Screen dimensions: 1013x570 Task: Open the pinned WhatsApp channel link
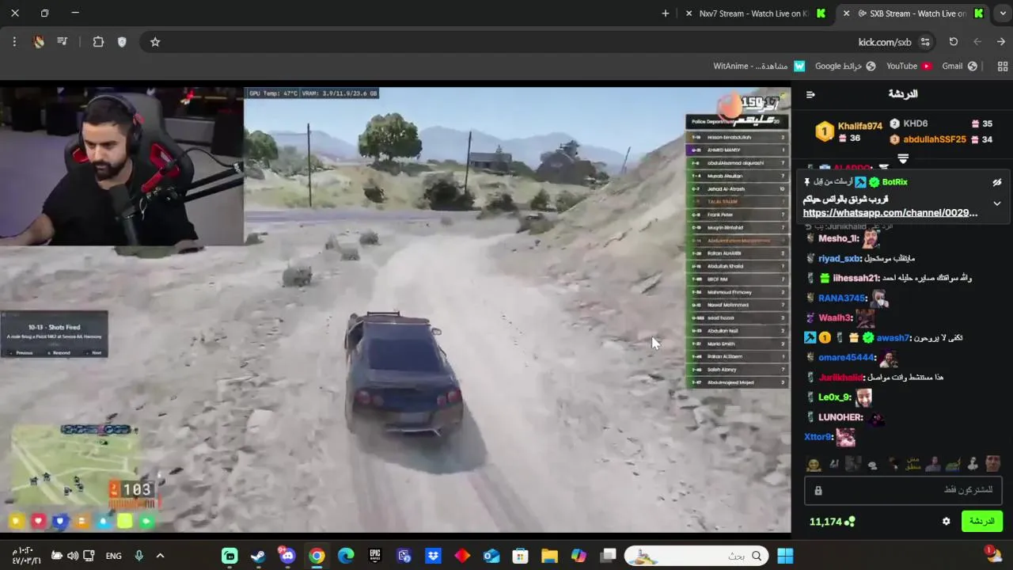tap(890, 213)
